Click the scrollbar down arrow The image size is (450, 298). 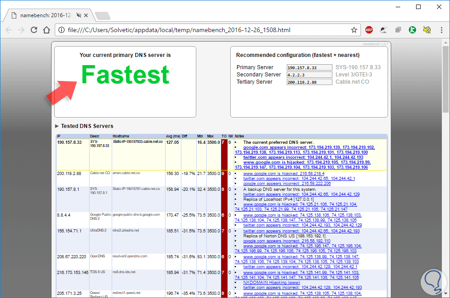(x=445, y=293)
